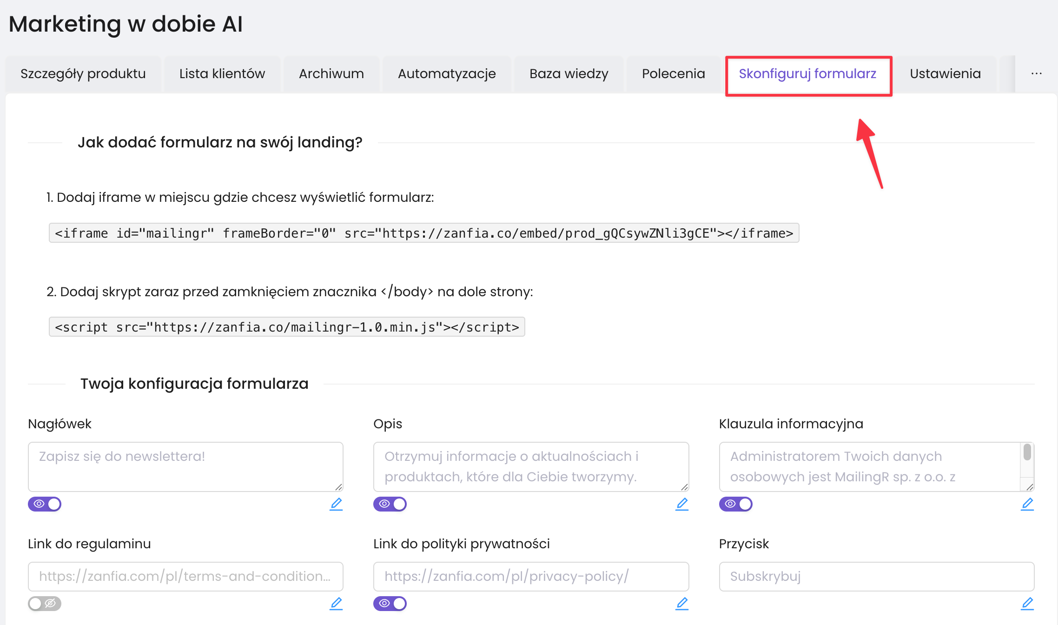Click pencil edit icon under Opis field
The width and height of the screenshot is (1058, 625).
pos(681,504)
